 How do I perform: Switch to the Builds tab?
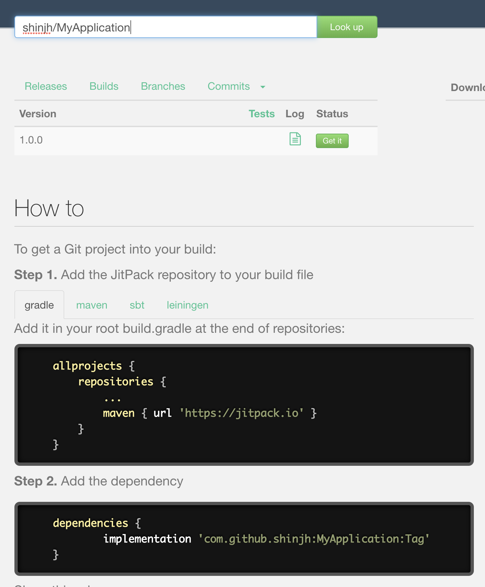click(x=104, y=86)
